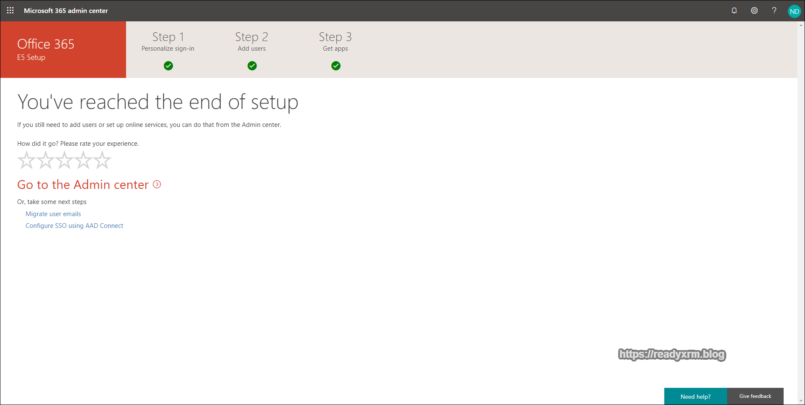Screen dimensions: 805x405
Task: Select the Step 3 Get apps tab
Action: [x=335, y=41]
